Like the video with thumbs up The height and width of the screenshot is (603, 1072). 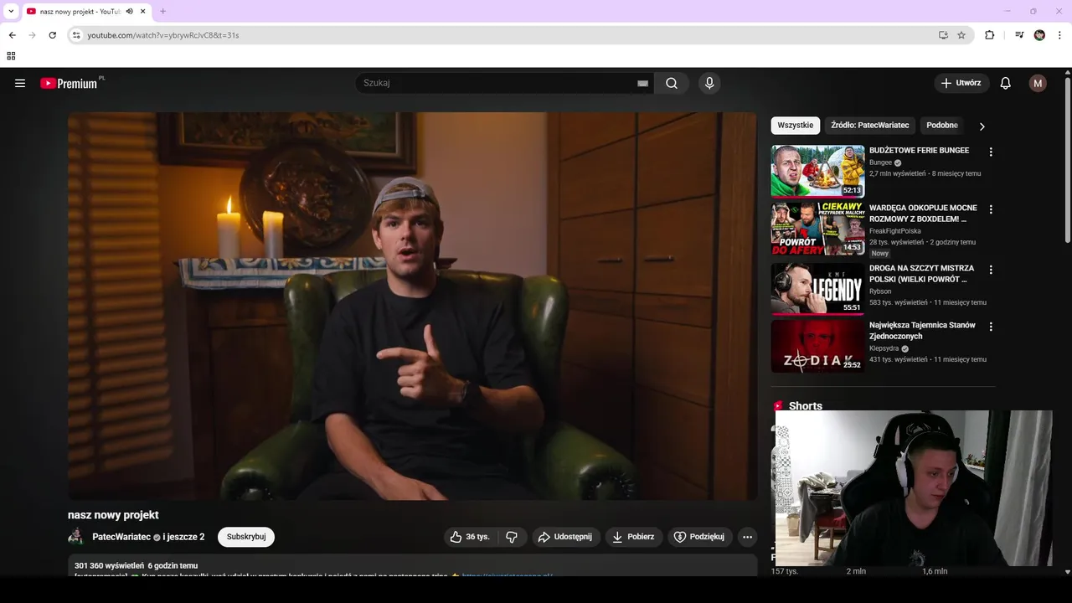pos(470,537)
